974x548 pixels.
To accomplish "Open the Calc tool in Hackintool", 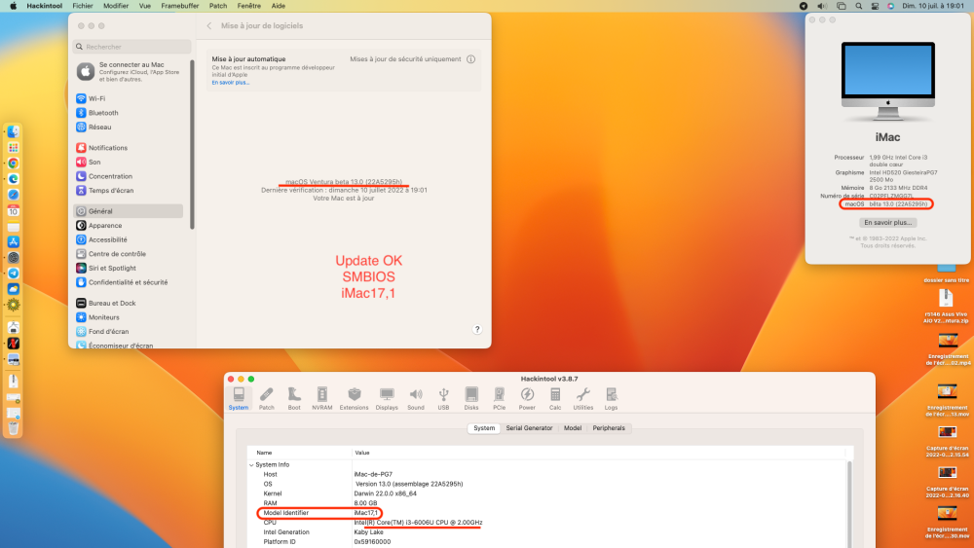I will click(x=555, y=398).
